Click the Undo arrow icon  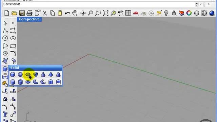coord(67,14)
